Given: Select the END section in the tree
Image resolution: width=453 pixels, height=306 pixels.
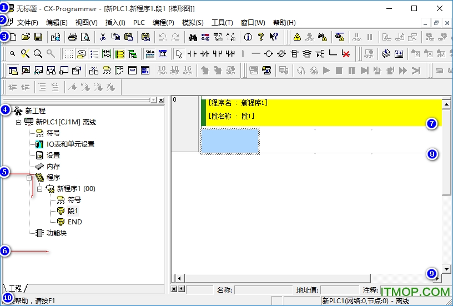Looking at the screenshot, I should coord(75,222).
